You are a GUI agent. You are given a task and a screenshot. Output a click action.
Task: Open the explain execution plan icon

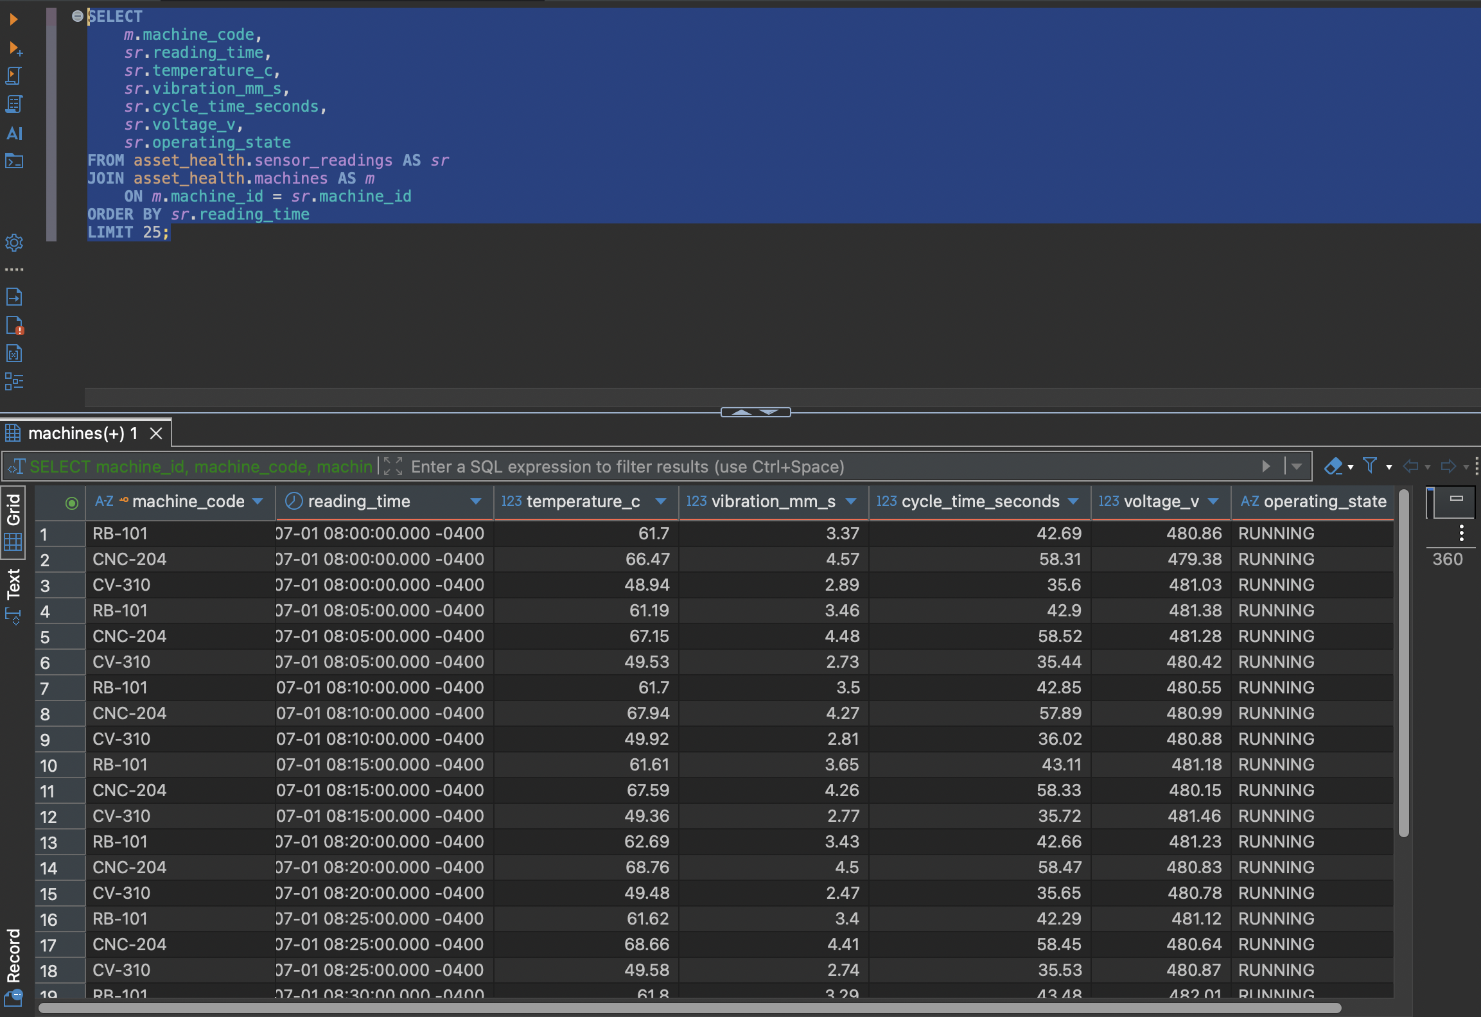[x=13, y=105]
